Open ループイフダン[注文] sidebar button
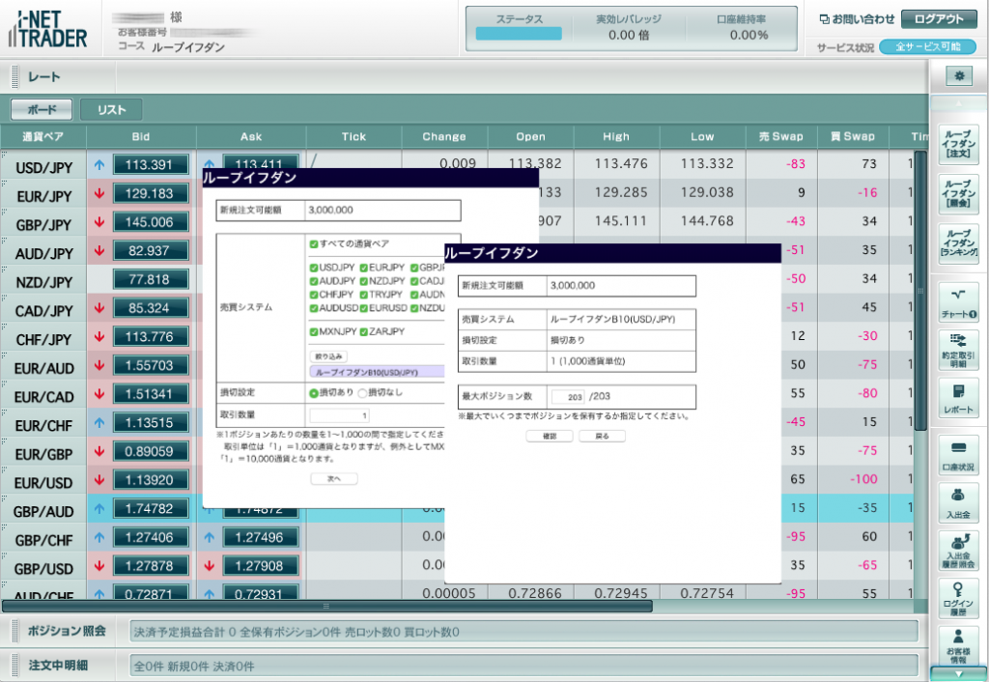 click(958, 144)
